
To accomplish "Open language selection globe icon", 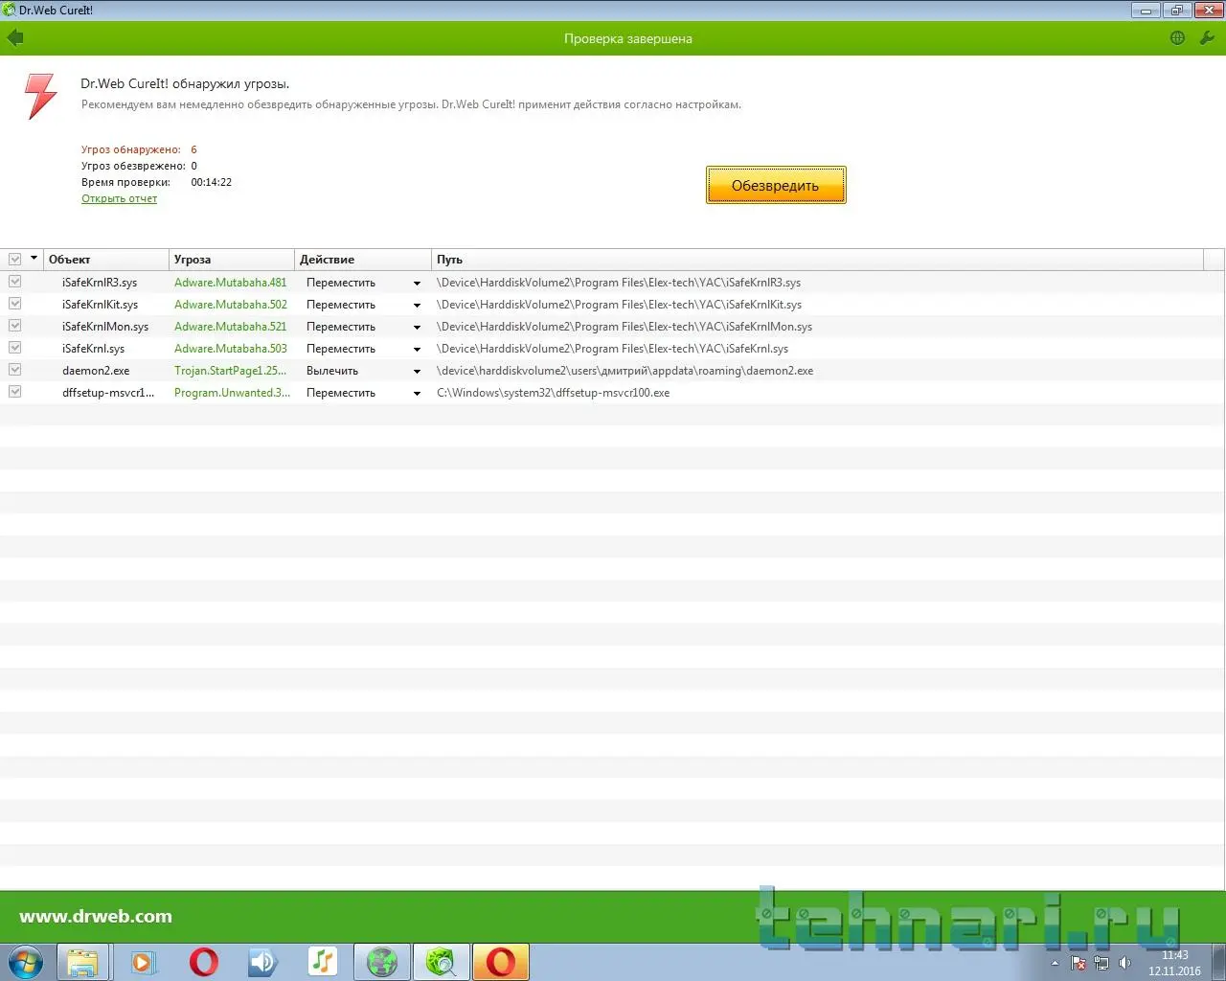I will click(1177, 38).
